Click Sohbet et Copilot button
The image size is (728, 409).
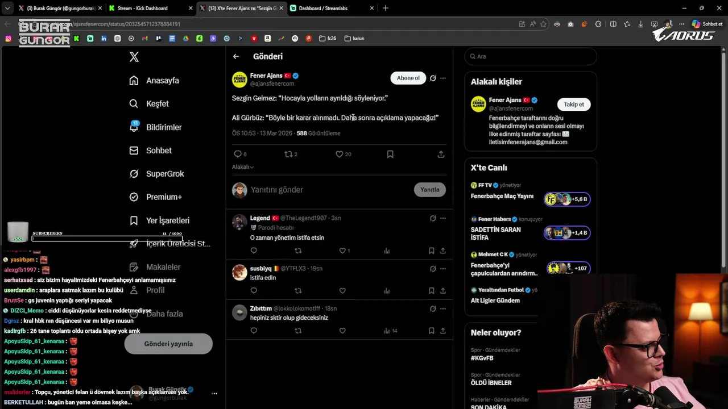tap(708, 24)
